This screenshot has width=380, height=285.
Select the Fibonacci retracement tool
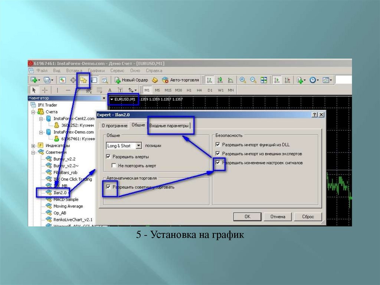pos(99,90)
